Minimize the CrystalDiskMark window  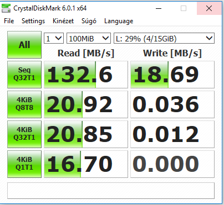tap(159, 8)
